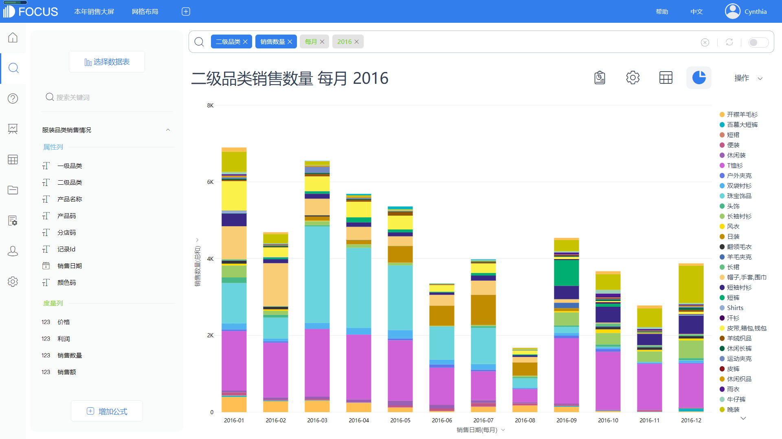The height and width of the screenshot is (439, 782).
Task: Select the 销售额 measure column
Action: point(66,372)
